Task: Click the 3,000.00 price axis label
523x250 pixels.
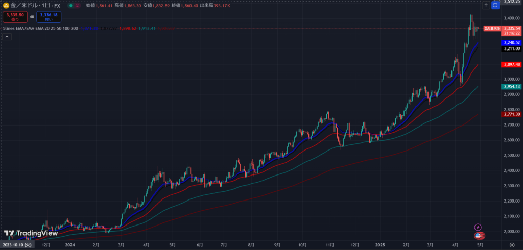Action: tap(512, 79)
